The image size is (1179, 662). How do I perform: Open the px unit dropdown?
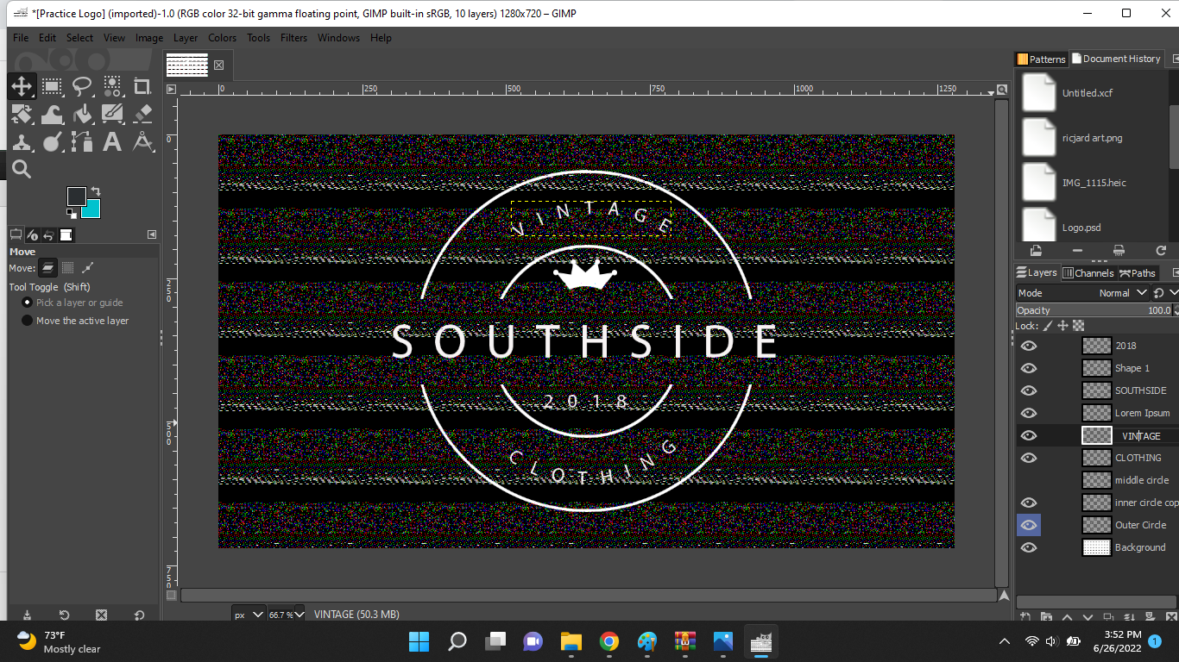coord(257,615)
